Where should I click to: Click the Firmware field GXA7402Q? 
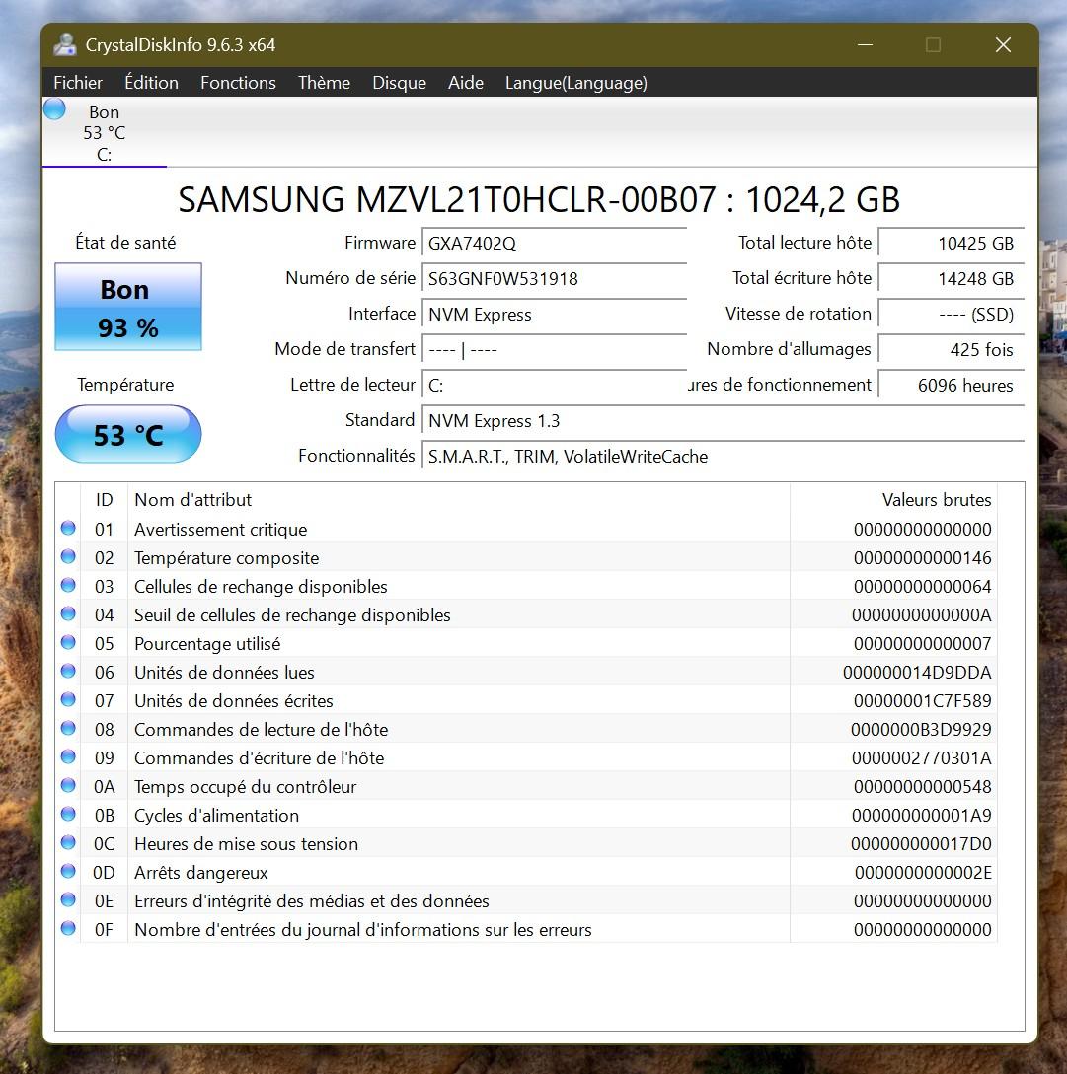click(x=554, y=244)
